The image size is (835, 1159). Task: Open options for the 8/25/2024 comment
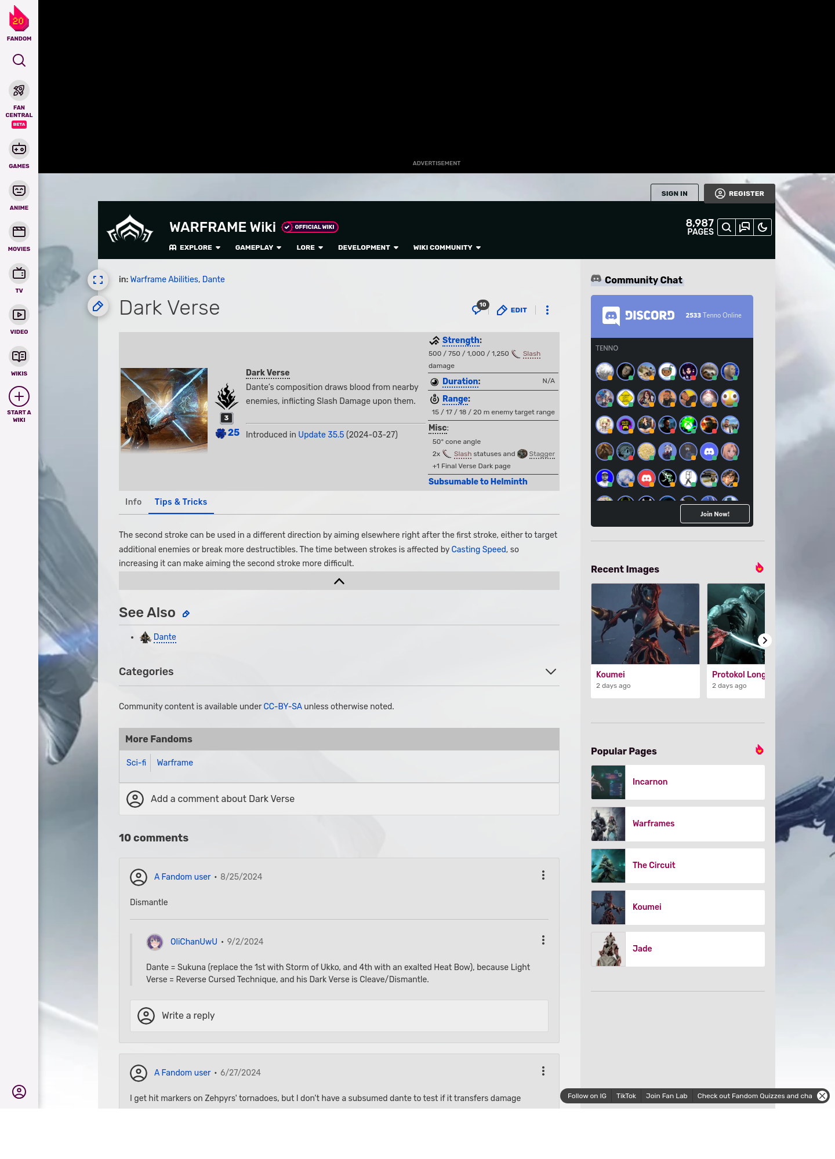543,875
